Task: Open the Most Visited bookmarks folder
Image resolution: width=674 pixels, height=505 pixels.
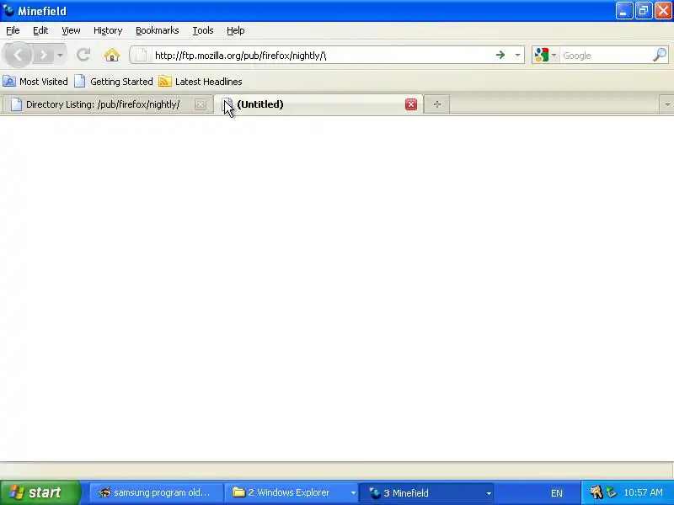Action: (35, 81)
